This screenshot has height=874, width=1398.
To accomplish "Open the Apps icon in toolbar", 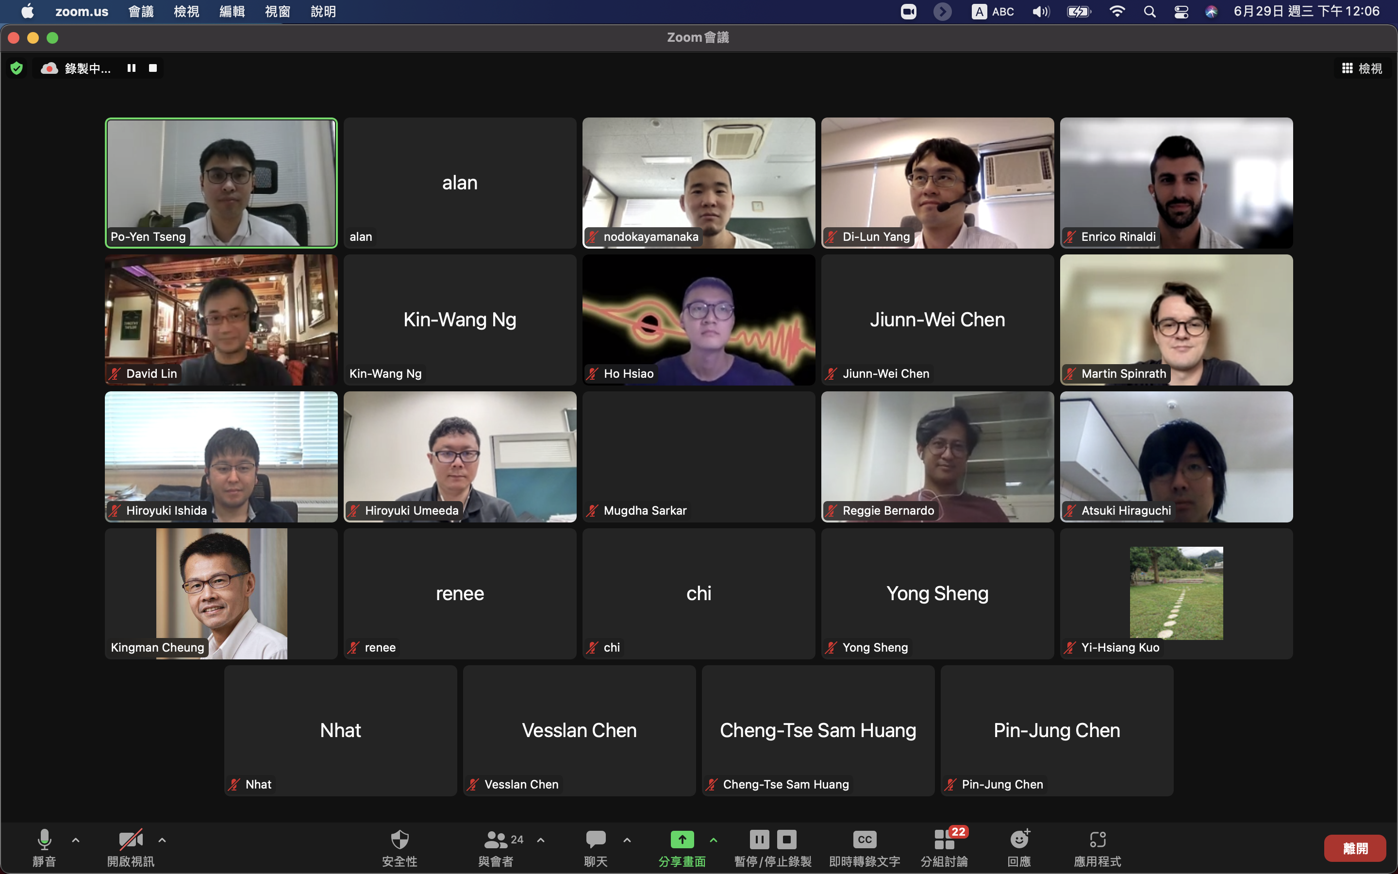I will click(x=1097, y=840).
